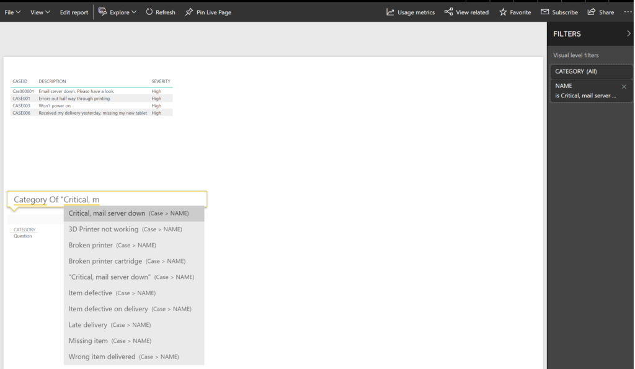The height and width of the screenshot is (369, 635).
Task: Toggle the CATEGORY (All) filter card
Action: (590, 71)
